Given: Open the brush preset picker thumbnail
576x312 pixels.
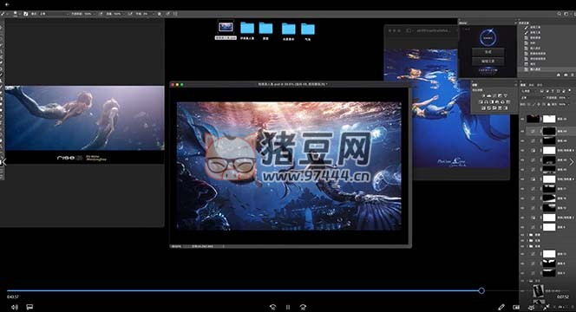Looking at the screenshot, I should point(16,14).
